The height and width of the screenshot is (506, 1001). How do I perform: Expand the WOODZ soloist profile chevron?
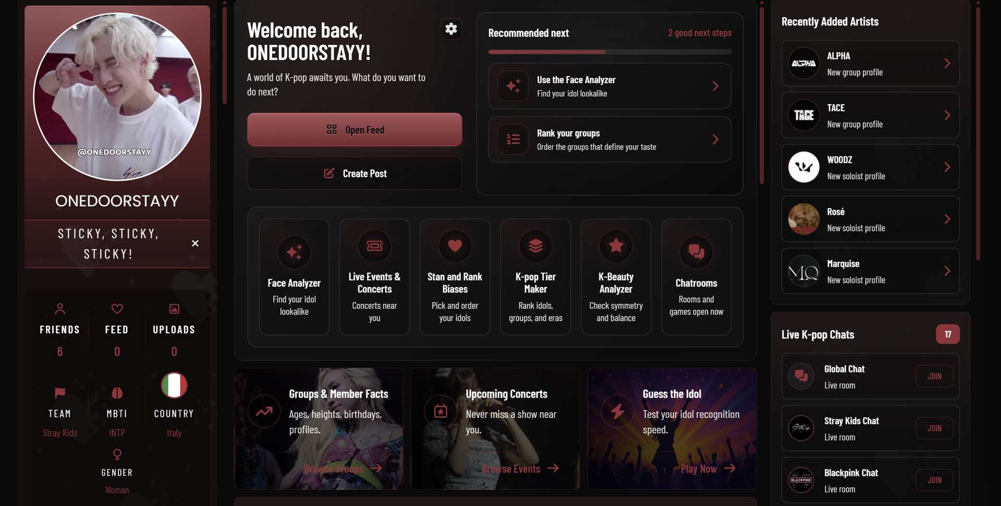tap(947, 167)
